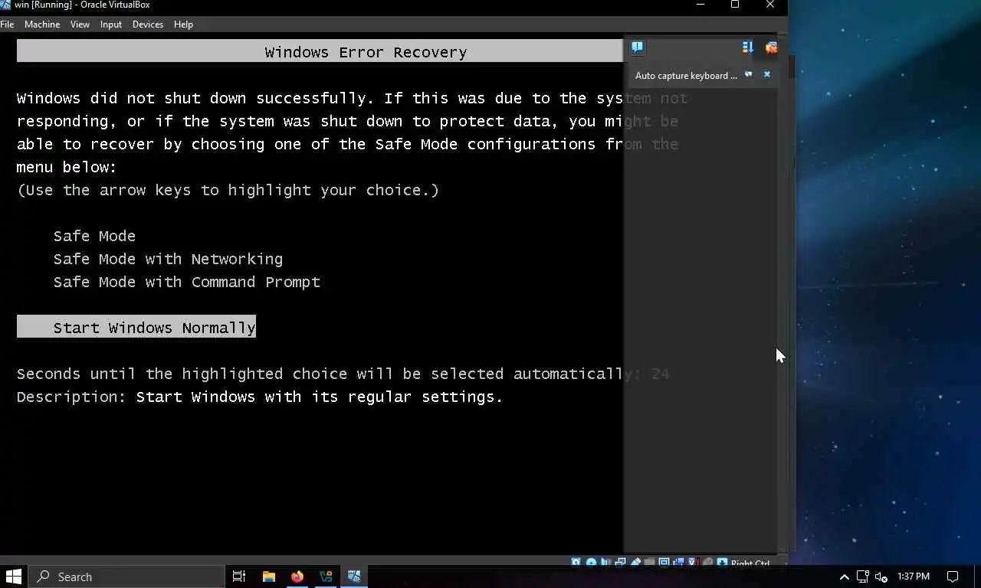
Task: Click the optical drive status icon
Action: tap(591, 563)
